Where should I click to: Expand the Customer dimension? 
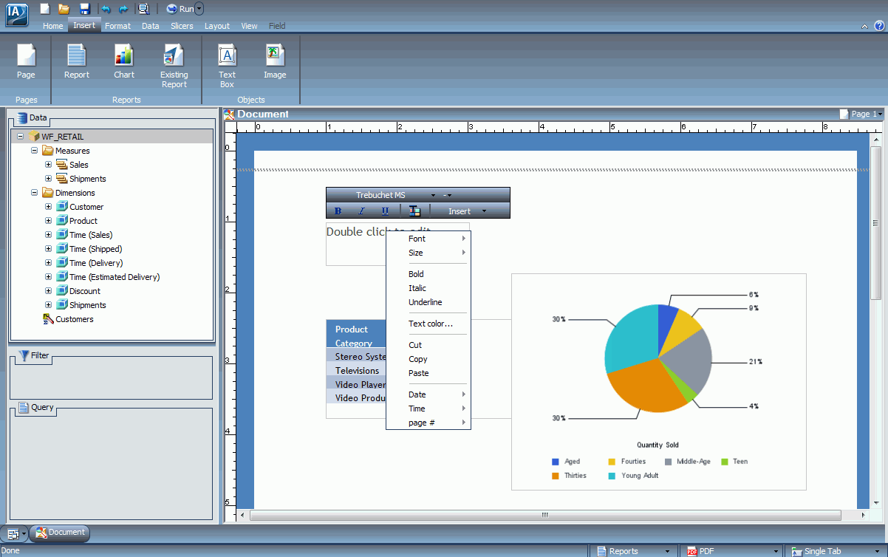(x=49, y=207)
